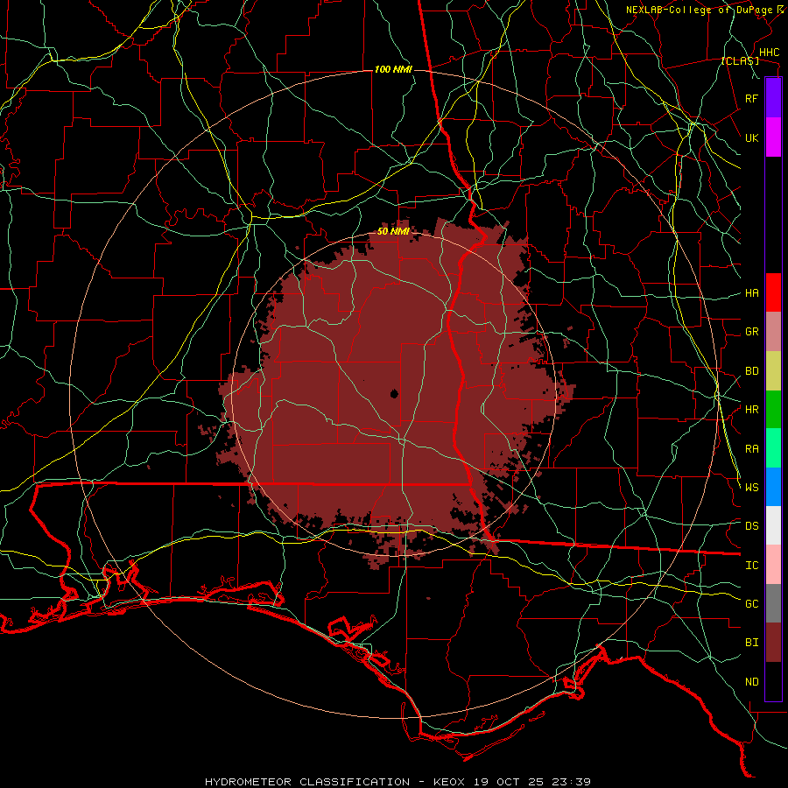The height and width of the screenshot is (788, 788).
Task: Click the brown BI legend swatch
Action: (773, 643)
